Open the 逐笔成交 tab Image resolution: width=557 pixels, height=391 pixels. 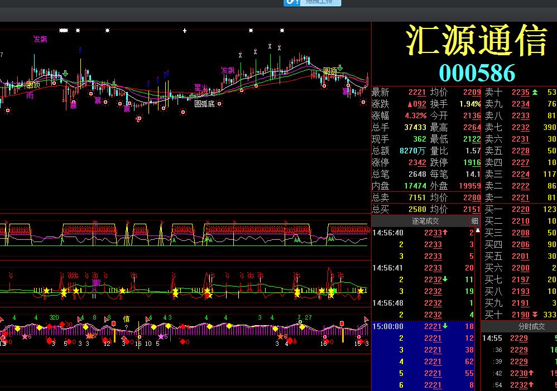point(425,221)
